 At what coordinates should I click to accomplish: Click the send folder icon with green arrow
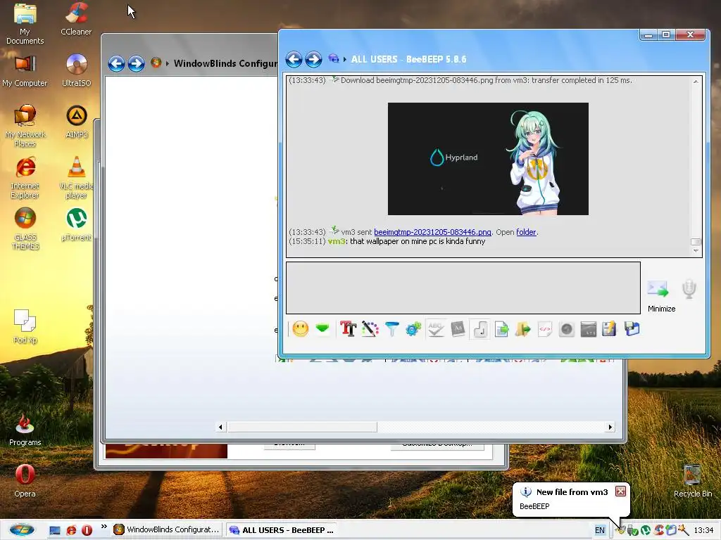523,329
